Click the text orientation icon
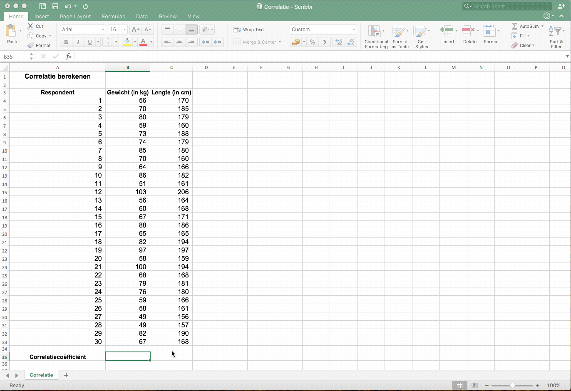571x391 pixels. pyautogui.click(x=205, y=30)
